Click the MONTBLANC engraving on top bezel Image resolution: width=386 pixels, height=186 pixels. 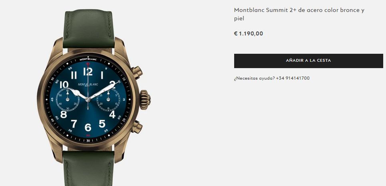[x=88, y=59]
